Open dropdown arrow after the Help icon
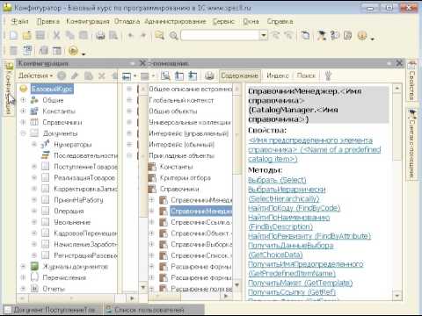 click(372, 39)
